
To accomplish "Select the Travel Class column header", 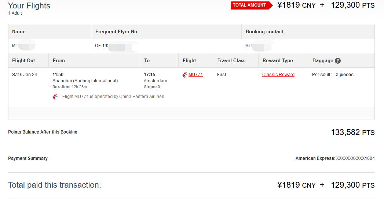I will pyautogui.click(x=231, y=61).
